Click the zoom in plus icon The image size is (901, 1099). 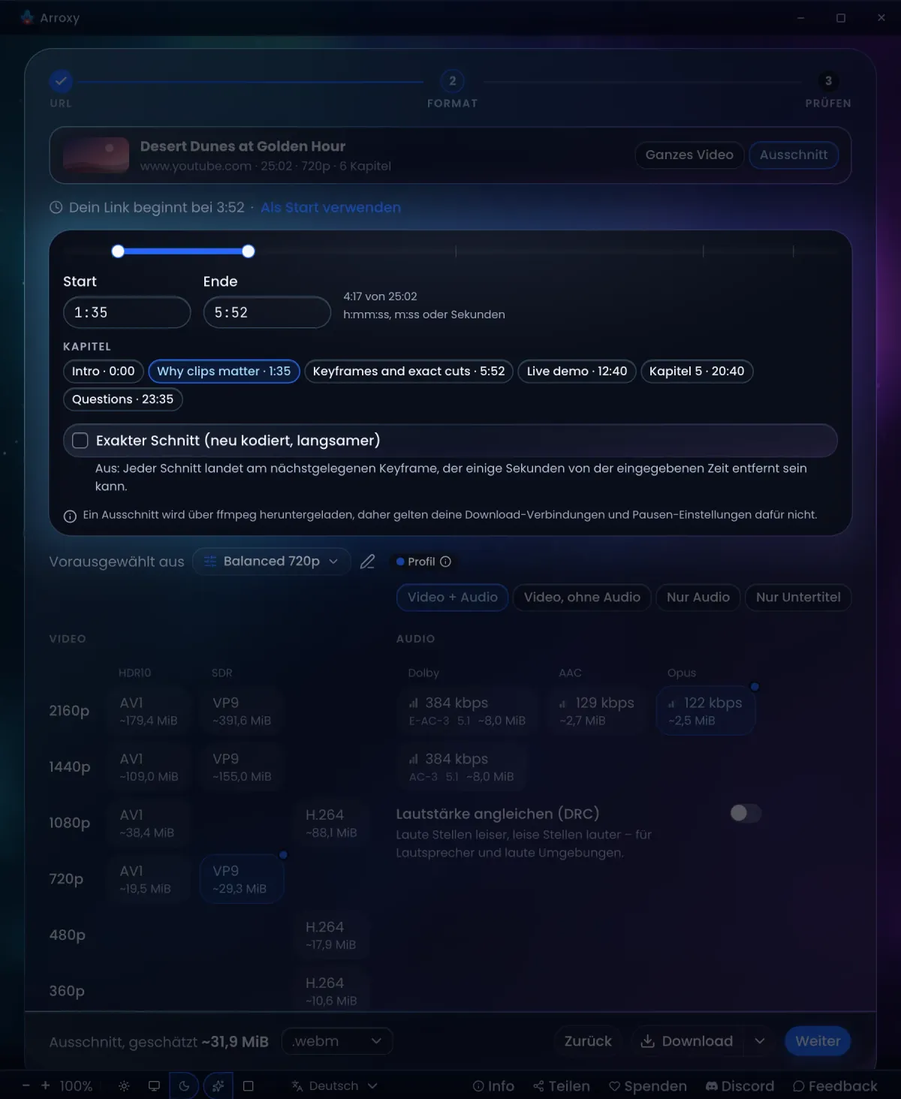pos(45,1085)
